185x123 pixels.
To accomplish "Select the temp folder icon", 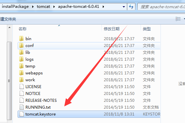I will pyautogui.click(x=21, y=66).
